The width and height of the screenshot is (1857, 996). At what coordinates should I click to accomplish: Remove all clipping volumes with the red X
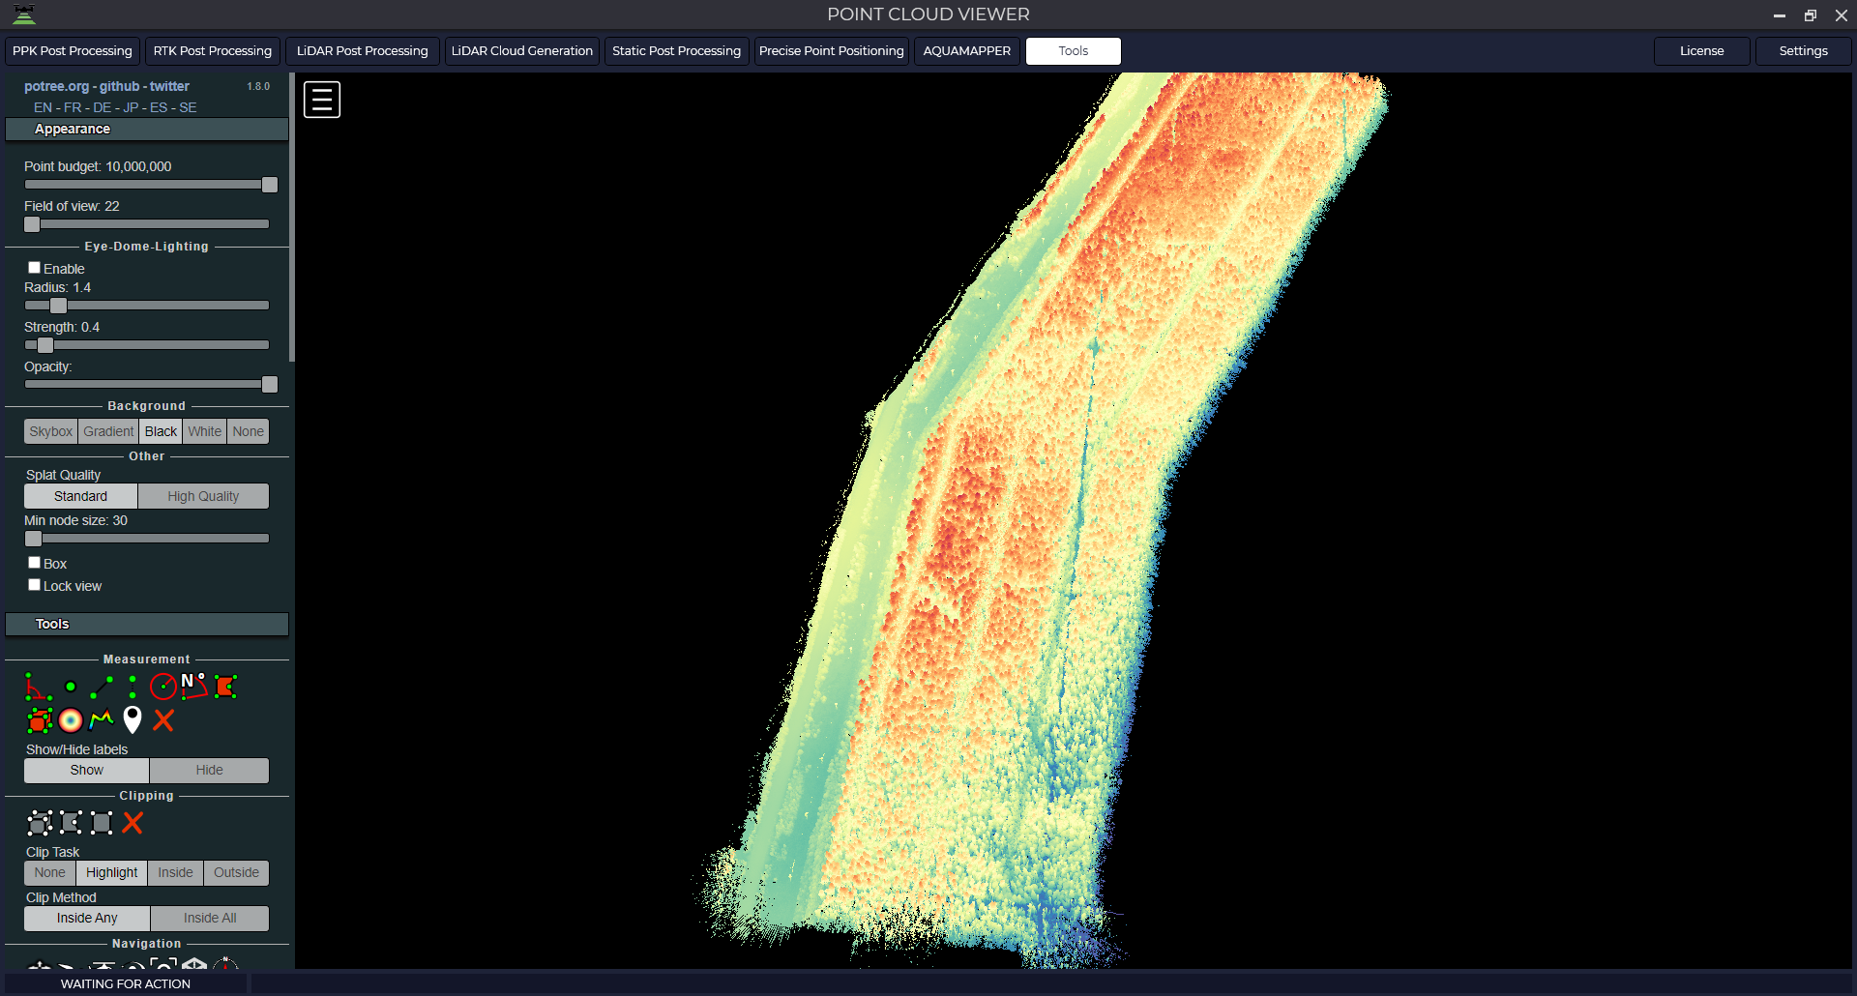133,823
